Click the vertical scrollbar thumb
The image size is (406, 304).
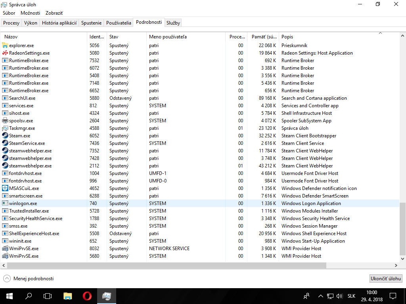[402, 228]
